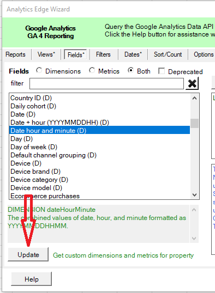Select Date hour and minute (D)
This screenshot has height=293, width=215.
click(99, 130)
